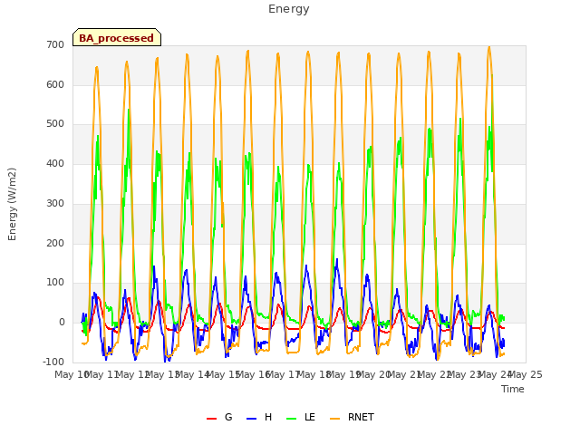
Task: Click the Energy (W/m2) y-axis title
Action: click(x=12, y=204)
